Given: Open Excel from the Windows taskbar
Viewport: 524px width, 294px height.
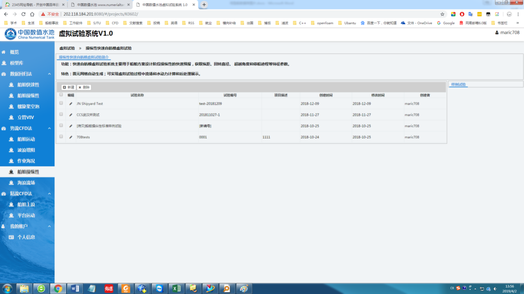Looking at the screenshot, I should tap(176, 288).
